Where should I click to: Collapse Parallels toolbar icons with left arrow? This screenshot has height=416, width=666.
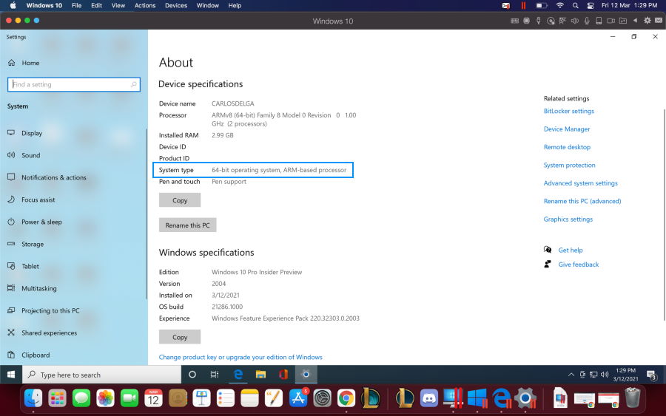(635, 21)
